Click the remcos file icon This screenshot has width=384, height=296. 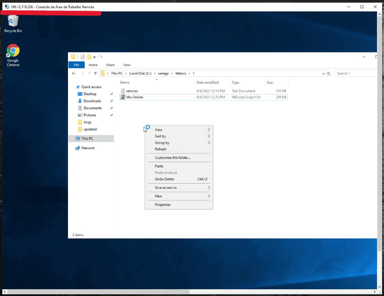coord(123,91)
